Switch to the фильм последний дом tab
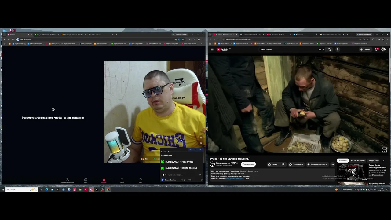 [332, 35]
